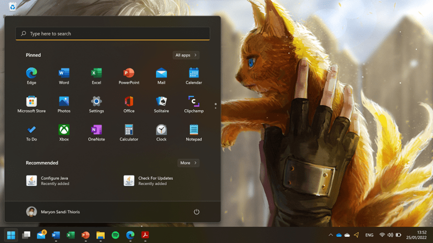Screen dimensions: 433x243
Task: Open the Mail app tile
Action: [x=161, y=76]
